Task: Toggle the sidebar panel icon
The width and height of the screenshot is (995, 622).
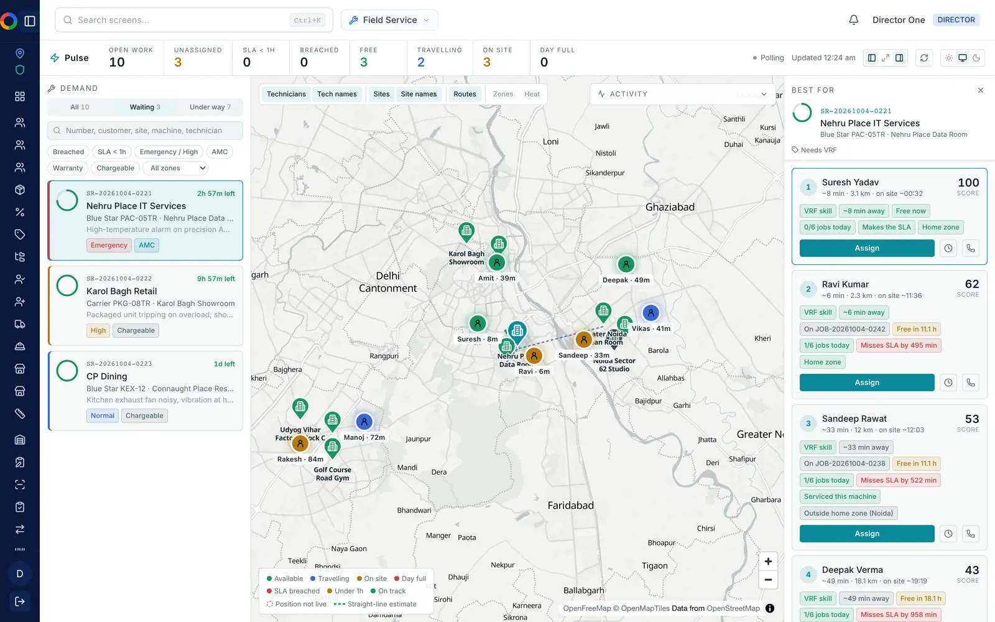Action: coord(30,21)
